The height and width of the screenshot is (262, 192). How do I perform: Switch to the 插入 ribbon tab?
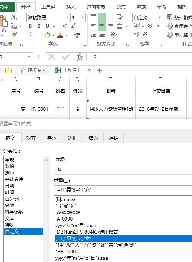pyautogui.click(x=71, y=7)
